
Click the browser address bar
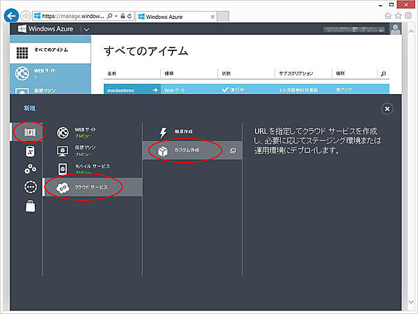click(x=73, y=14)
